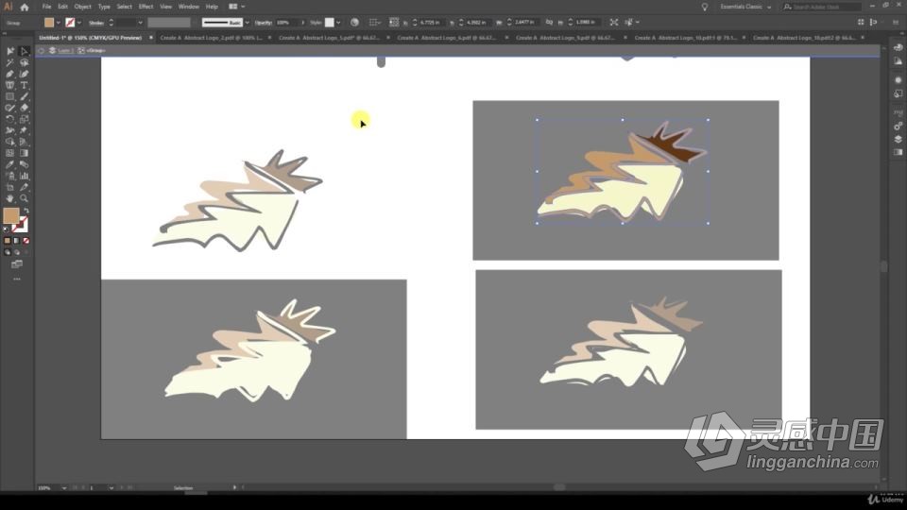Open the Recolor Artwork wheel icon
Viewport: 907px width, 510px height.
tap(354, 22)
